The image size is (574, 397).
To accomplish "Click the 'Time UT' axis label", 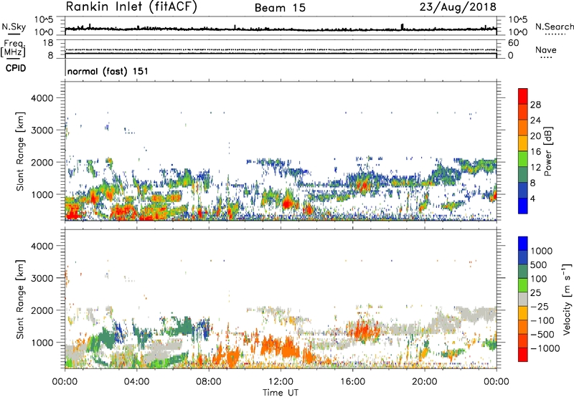I will (x=281, y=393).
